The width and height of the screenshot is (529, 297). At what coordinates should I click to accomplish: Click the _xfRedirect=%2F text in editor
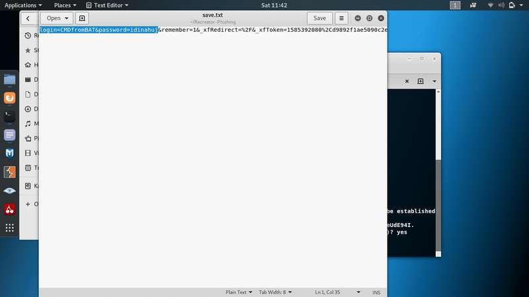[225, 30]
